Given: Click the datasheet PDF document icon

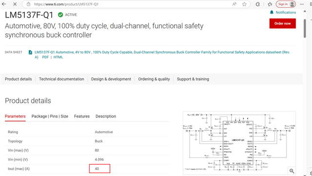Looking at the screenshot, I should pos(30,52).
